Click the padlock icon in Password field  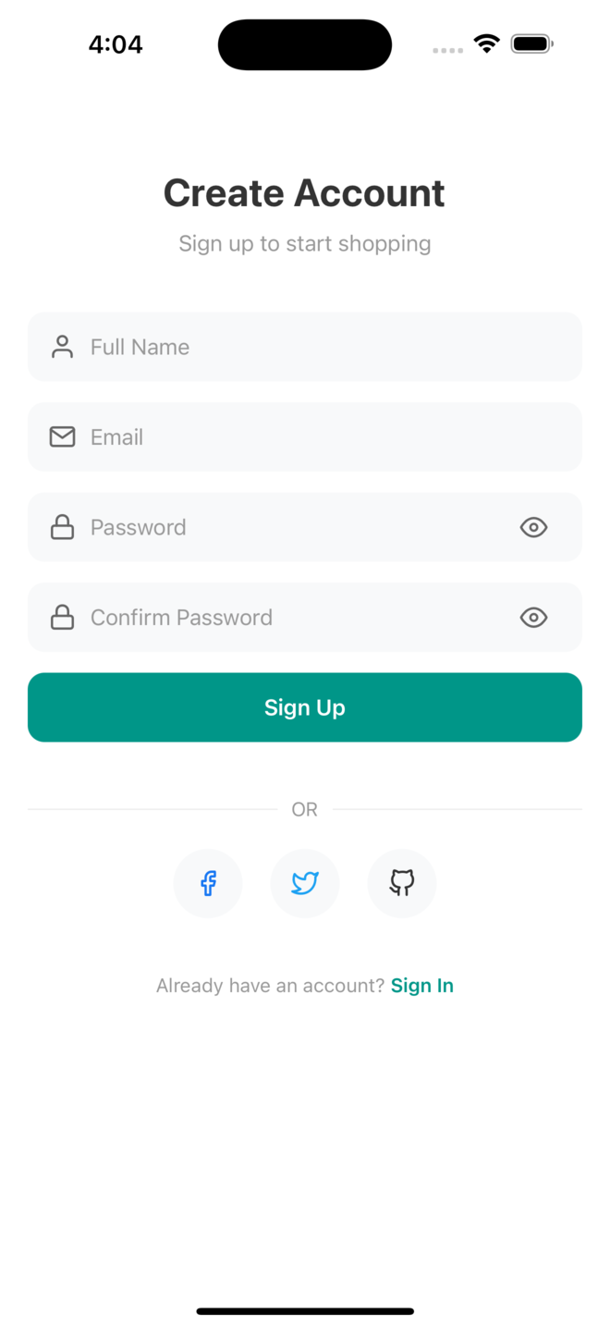pos(62,527)
